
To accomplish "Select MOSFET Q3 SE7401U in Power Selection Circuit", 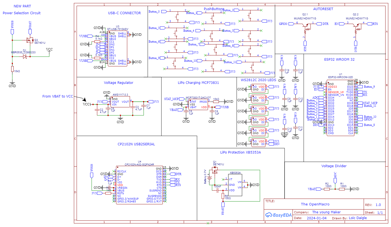I will (30, 40).
